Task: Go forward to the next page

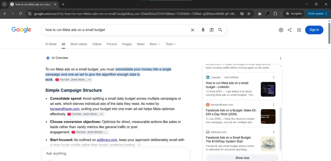Action: tap(13, 14)
